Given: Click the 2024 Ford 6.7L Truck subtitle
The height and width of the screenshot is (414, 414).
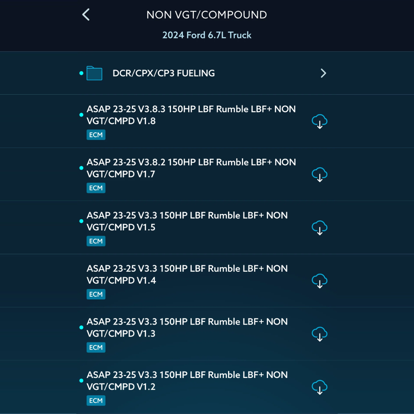Looking at the screenshot, I should point(207,35).
